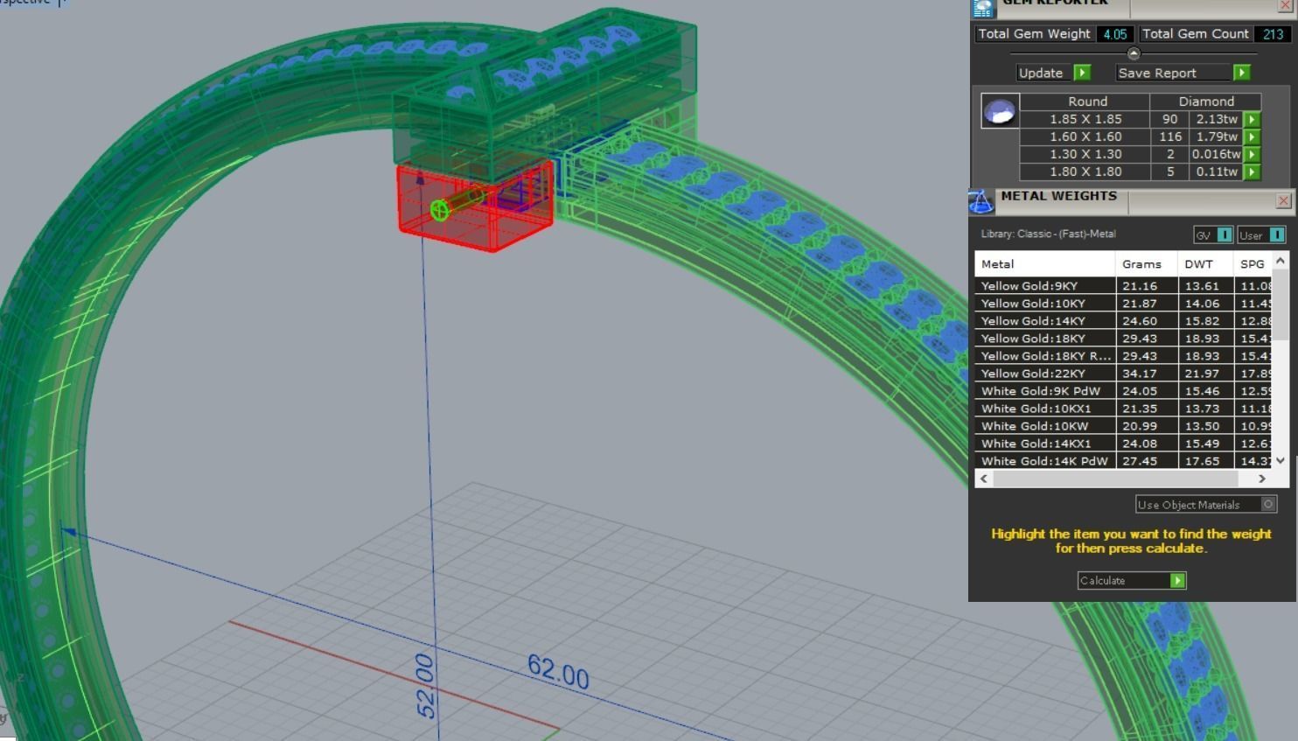The height and width of the screenshot is (741, 1298).
Task: Click the 1.60 X 1.60 size cell
Action: click(x=1085, y=137)
